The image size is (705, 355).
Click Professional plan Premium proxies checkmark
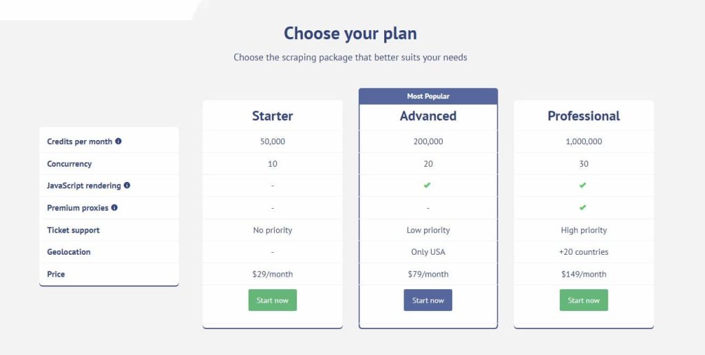tap(582, 207)
